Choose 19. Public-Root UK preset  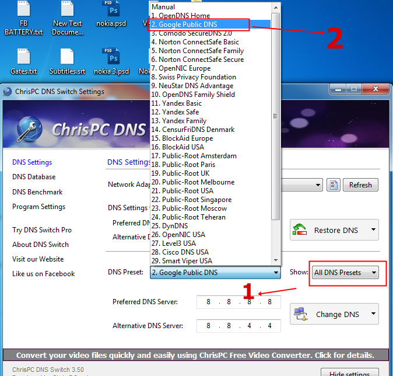[x=210, y=173]
